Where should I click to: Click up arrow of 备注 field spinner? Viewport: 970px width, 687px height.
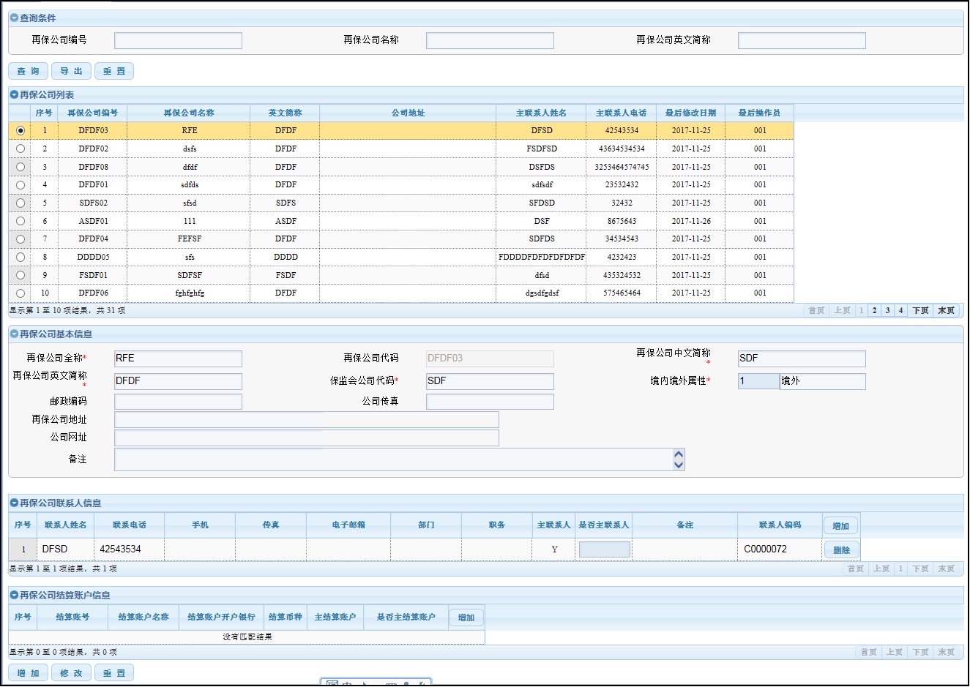tap(679, 455)
